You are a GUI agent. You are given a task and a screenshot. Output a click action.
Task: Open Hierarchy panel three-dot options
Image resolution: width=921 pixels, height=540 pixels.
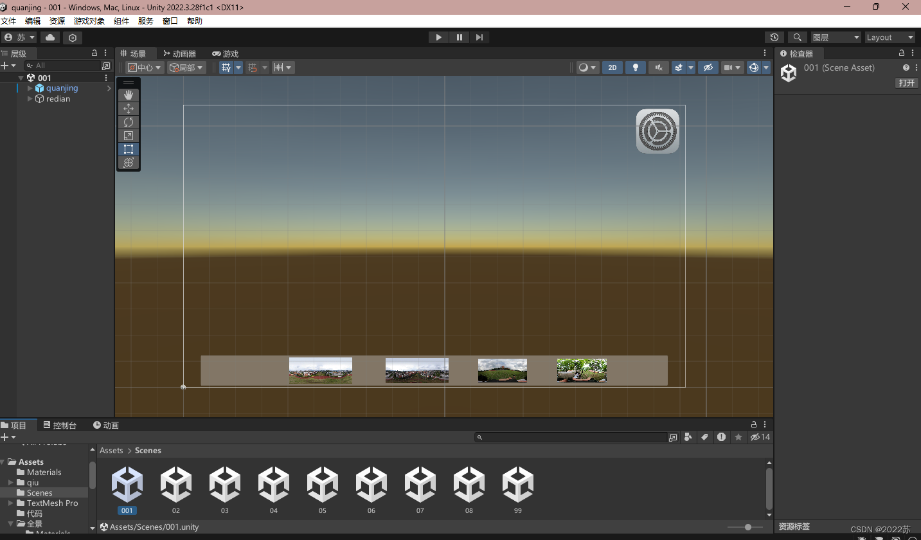pyautogui.click(x=106, y=53)
